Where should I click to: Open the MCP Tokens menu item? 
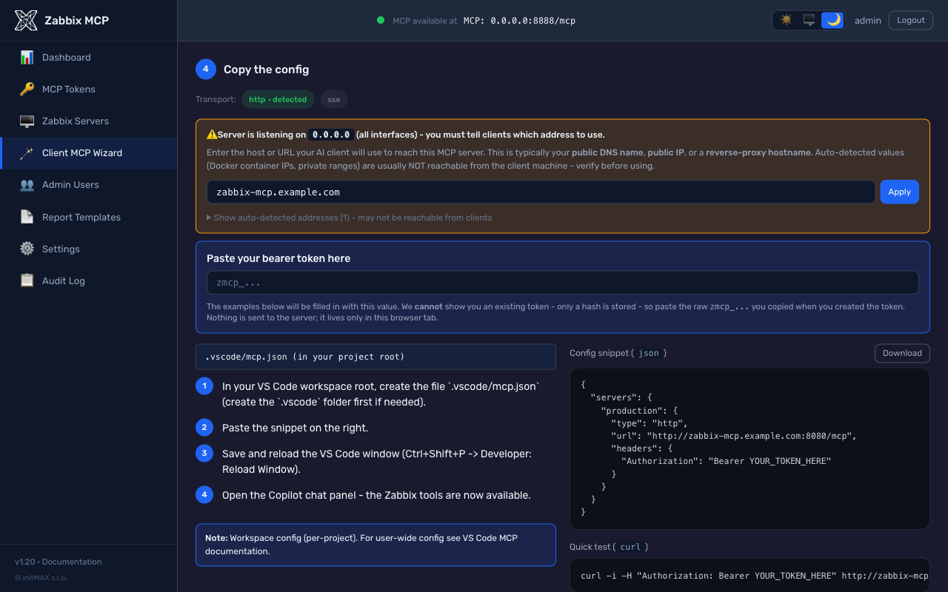(89, 89)
